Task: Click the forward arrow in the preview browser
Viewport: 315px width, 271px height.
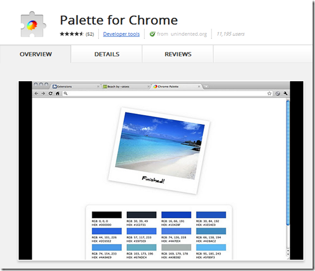Action: pos(43,93)
